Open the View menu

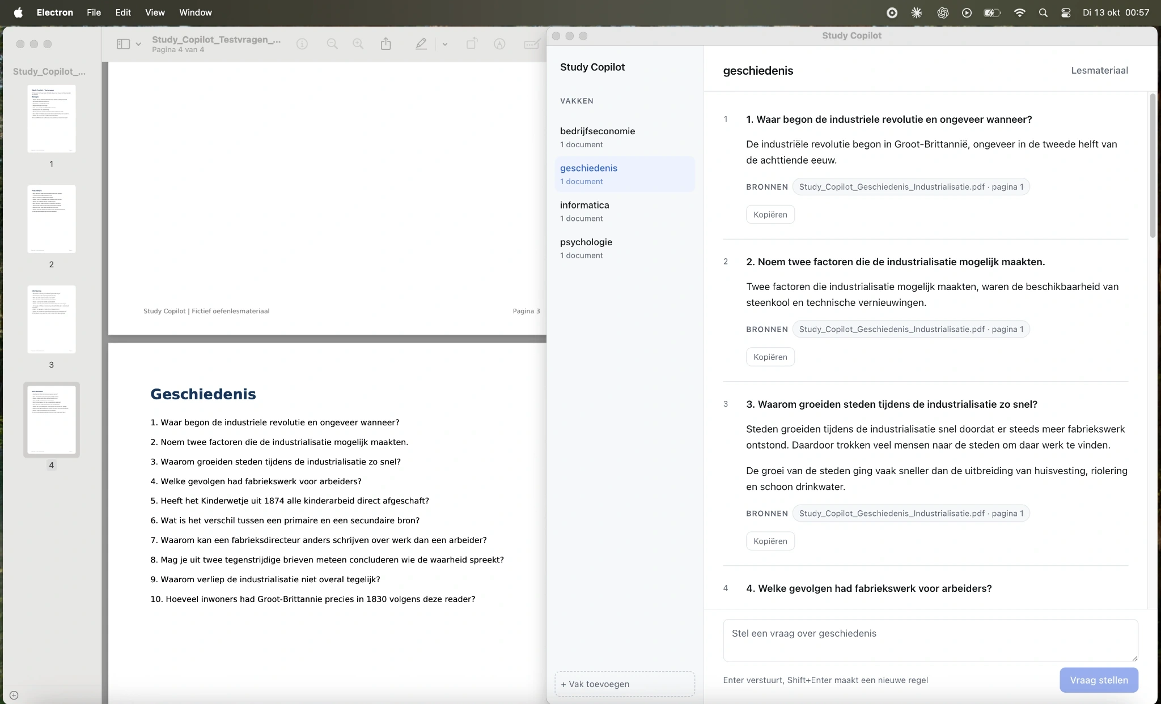click(155, 12)
